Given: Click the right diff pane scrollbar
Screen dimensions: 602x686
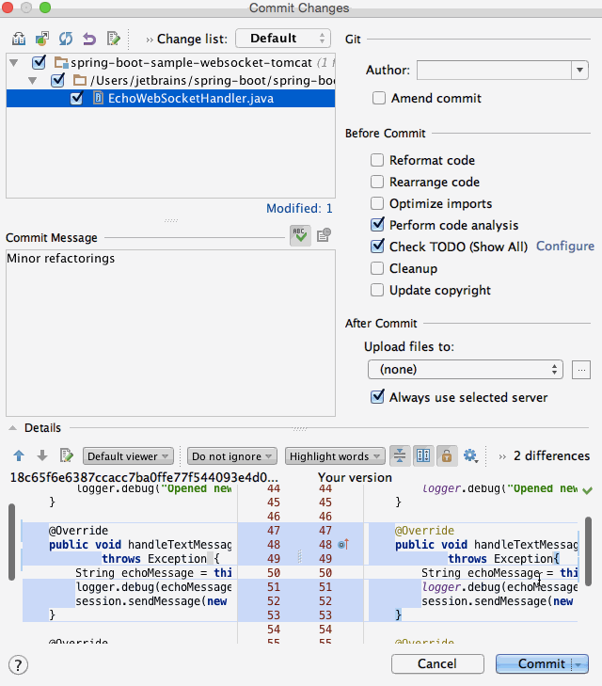Looking at the screenshot, I should click(x=589, y=551).
